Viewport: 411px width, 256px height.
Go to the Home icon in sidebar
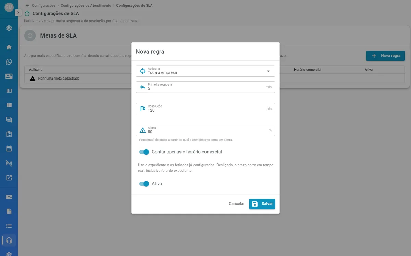click(x=9, y=47)
